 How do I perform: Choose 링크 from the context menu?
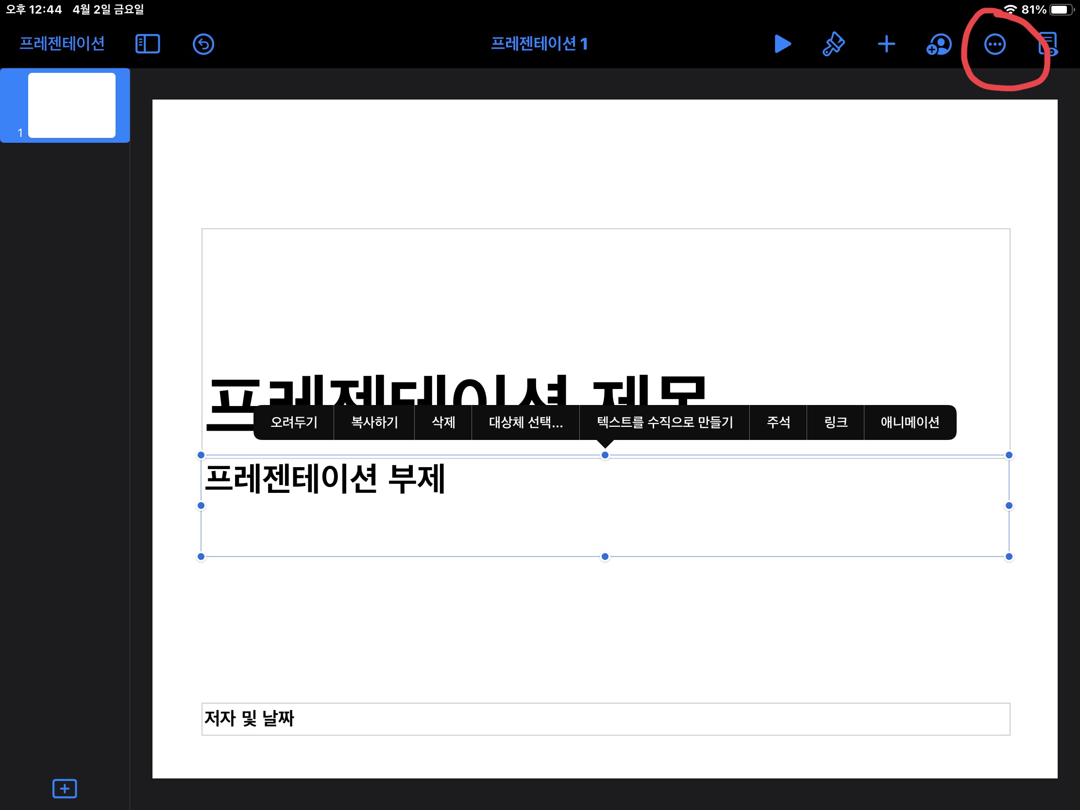click(835, 422)
